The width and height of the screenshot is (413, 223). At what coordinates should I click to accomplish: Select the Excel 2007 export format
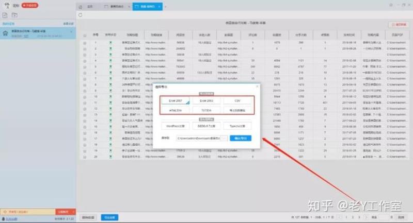coord(176,101)
